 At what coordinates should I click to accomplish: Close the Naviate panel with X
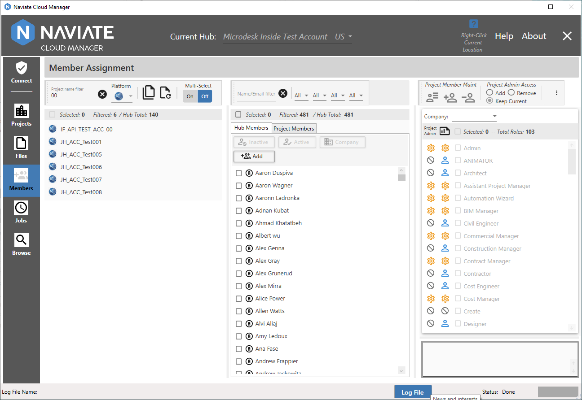(567, 36)
